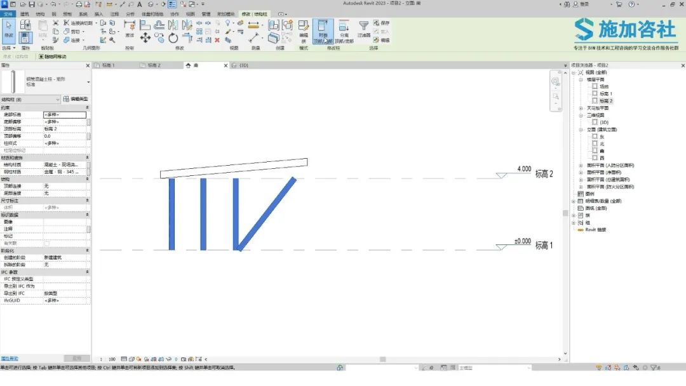Select the Move tool icon
The width and height of the screenshot is (686, 386).
click(145, 38)
